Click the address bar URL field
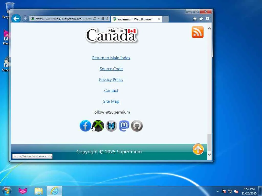The height and width of the screenshot is (196, 262). pyautogui.click(x=63, y=19)
